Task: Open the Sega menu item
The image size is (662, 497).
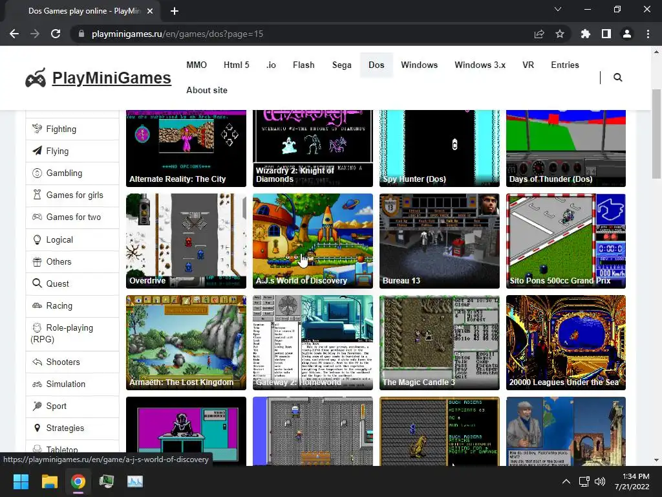Action: pyautogui.click(x=341, y=65)
